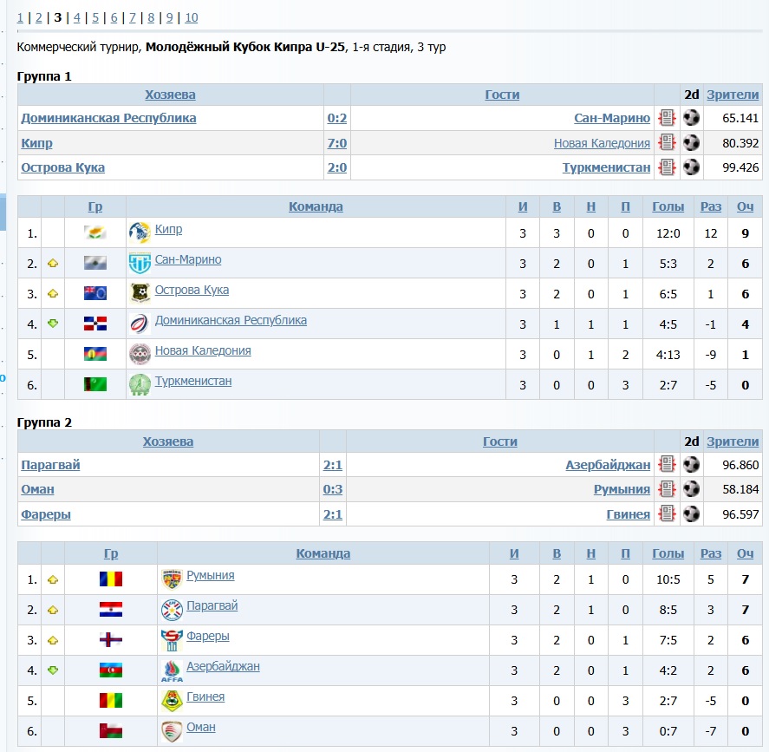Open match report icon for Dominican Republic–San Marino

click(x=667, y=118)
